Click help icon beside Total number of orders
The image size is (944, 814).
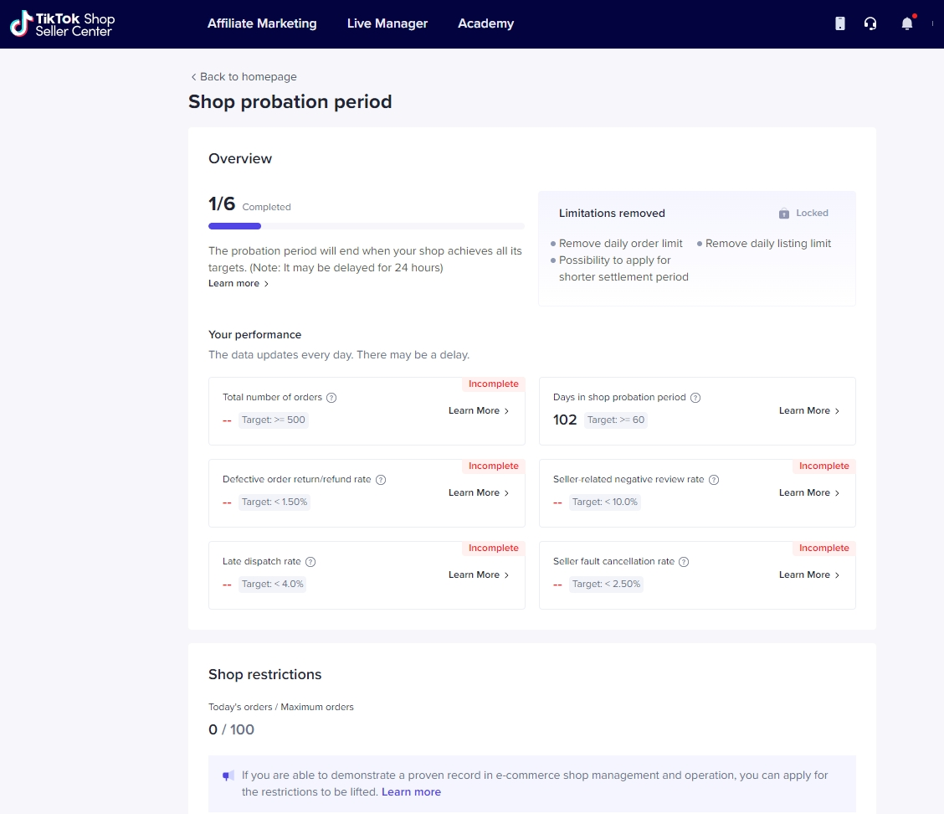click(331, 398)
